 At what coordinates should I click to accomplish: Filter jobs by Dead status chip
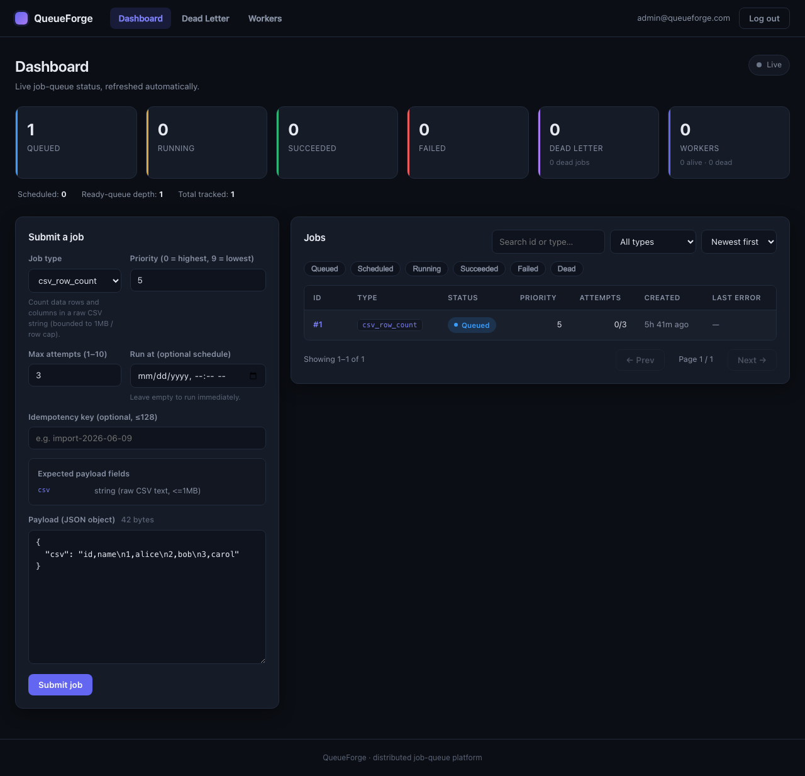[567, 269]
